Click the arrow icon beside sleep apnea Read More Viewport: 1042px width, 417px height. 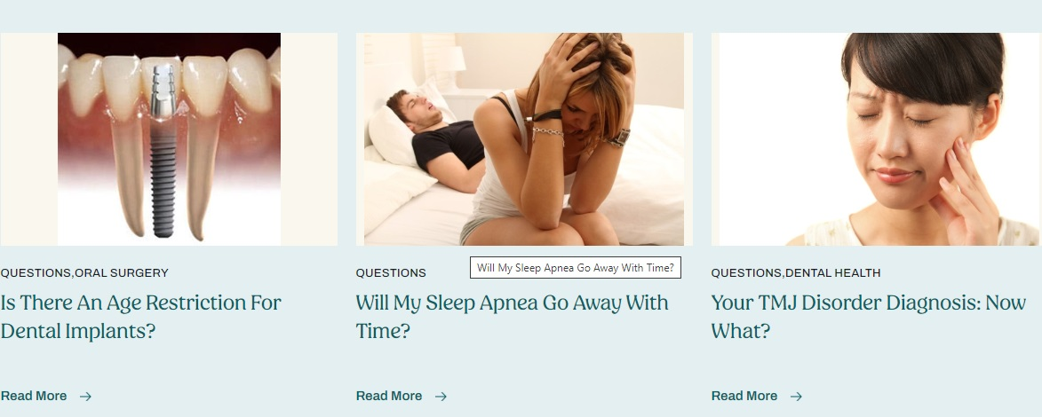coord(441,397)
